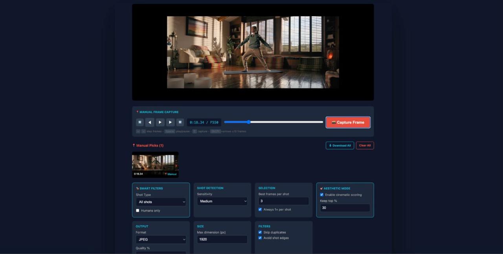Change Sensitivity using the Medium dropdown

click(222, 201)
